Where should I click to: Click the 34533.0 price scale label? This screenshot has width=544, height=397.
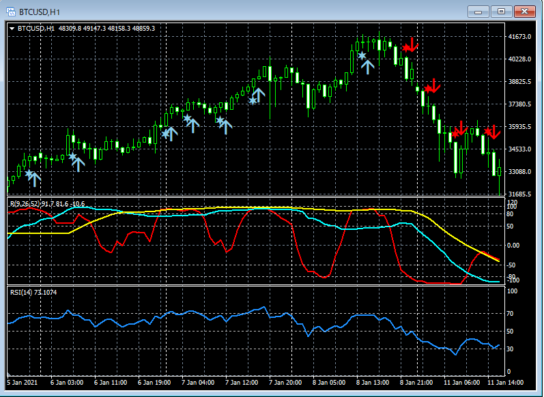[519, 149]
